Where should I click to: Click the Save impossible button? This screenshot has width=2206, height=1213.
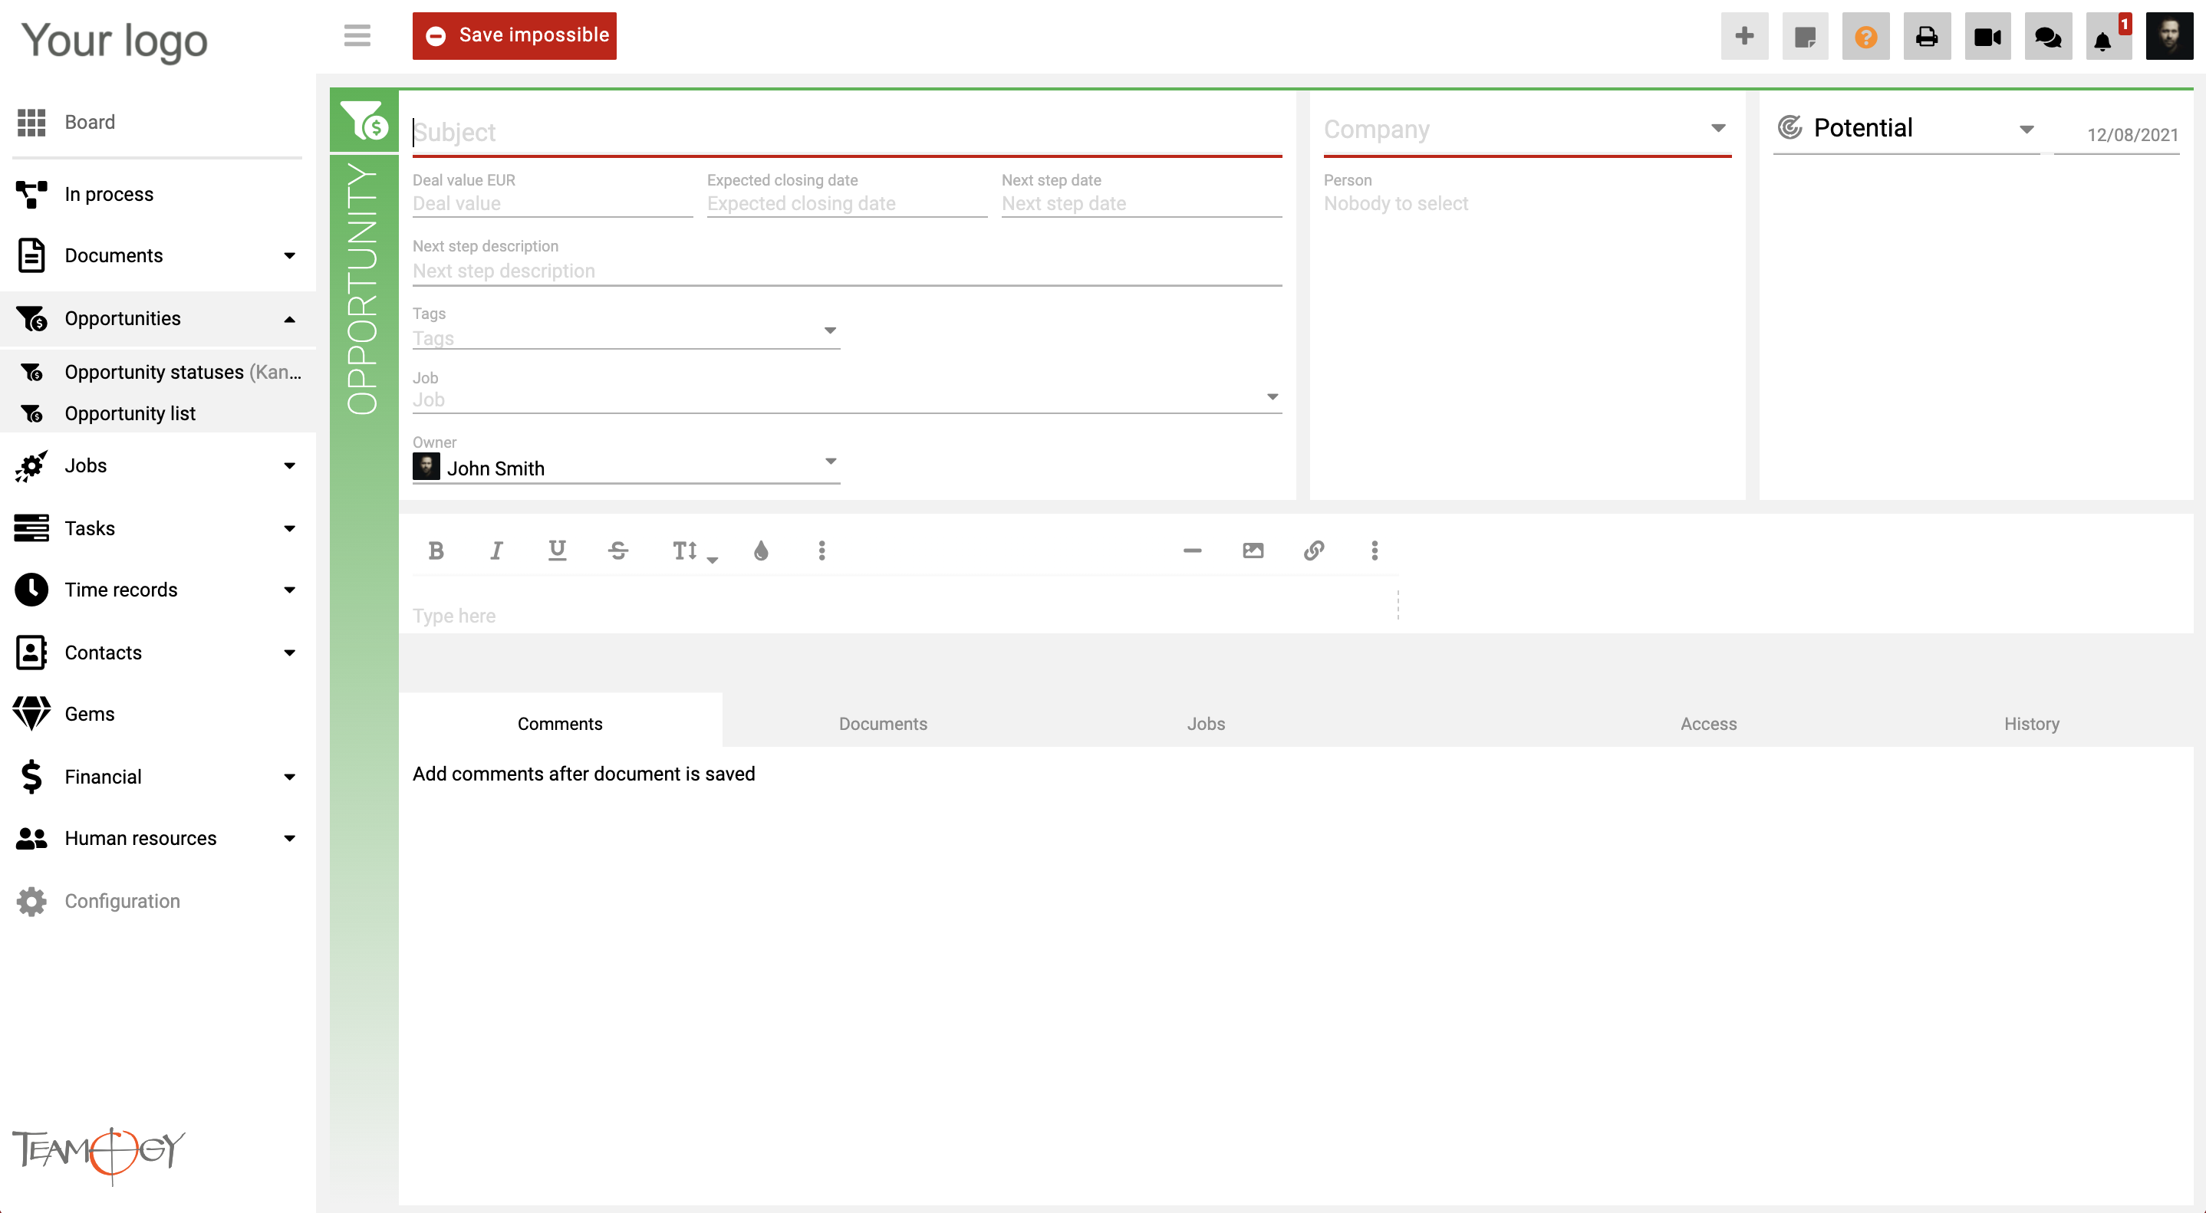[x=514, y=36]
